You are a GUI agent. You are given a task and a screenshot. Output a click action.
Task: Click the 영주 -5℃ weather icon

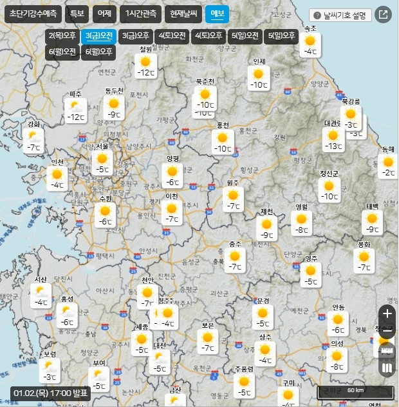click(x=311, y=275)
